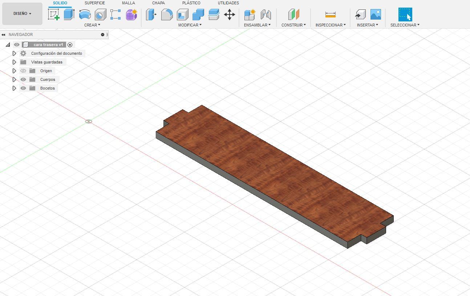Screen dimensions: 470x296
Task: Click the origin point marker in canvas
Action: point(89,122)
